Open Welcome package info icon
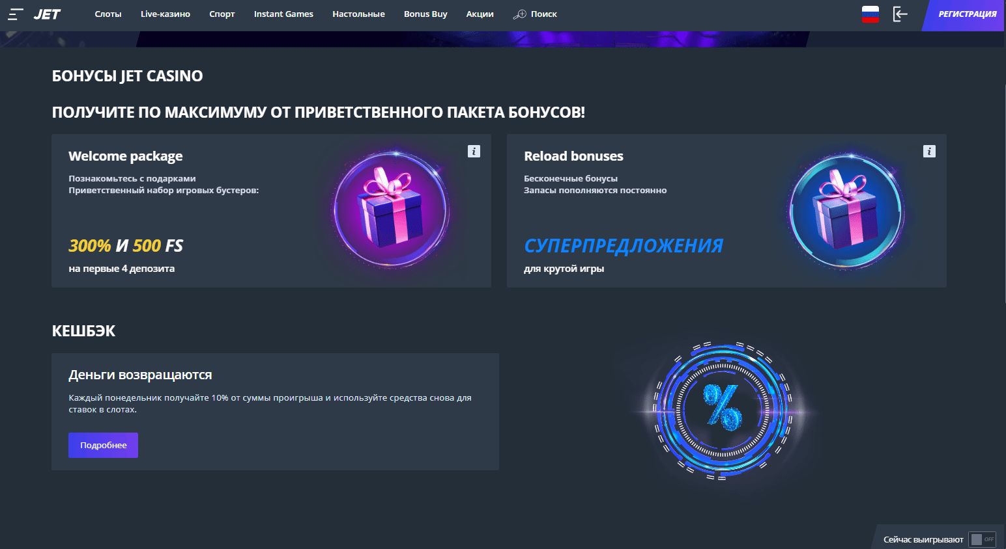The image size is (1006, 549). tap(474, 151)
